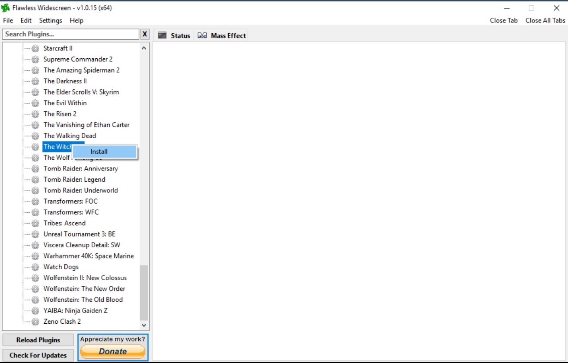The width and height of the screenshot is (568, 363).
Task: Click the plugin list scroll down arrow
Action: (x=144, y=325)
